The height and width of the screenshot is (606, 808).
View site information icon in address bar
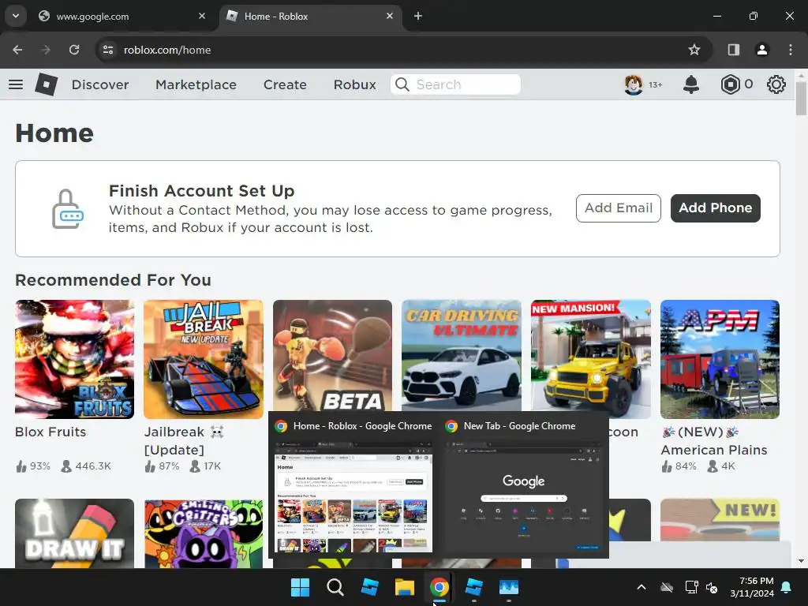tap(107, 50)
